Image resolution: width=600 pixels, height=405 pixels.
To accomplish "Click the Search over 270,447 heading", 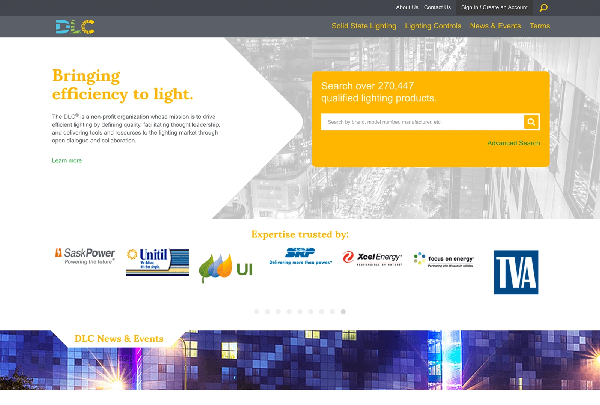I will [379, 92].
